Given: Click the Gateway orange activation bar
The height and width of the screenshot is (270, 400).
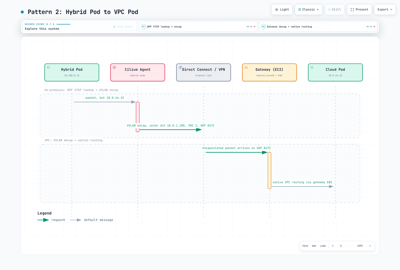Looking at the screenshot, I should pos(269,170).
